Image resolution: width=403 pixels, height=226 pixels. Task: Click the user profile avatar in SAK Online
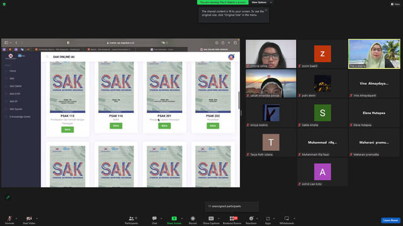click(231, 57)
